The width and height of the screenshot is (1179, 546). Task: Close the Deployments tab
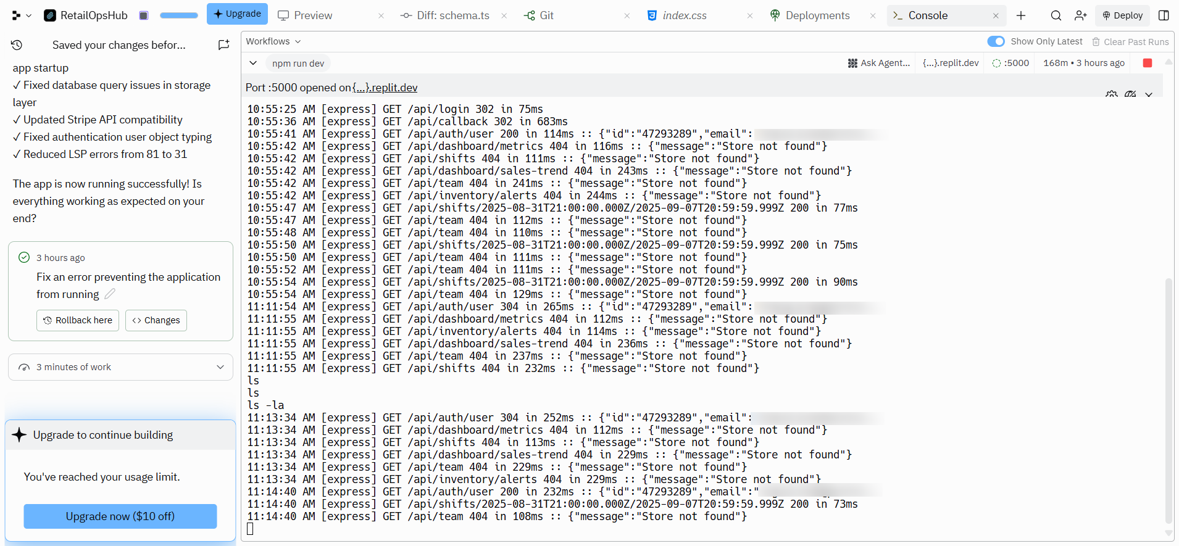tap(873, 15)
